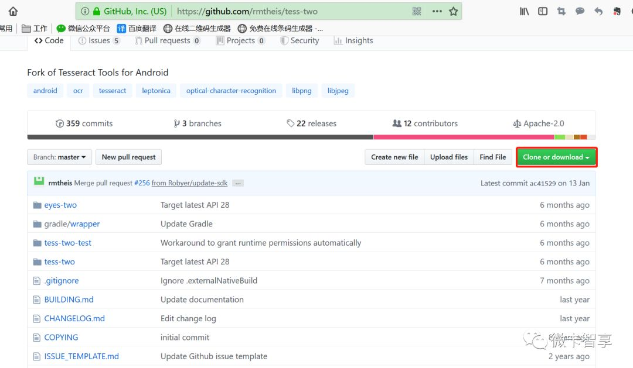633x368 pixels.
Task: Click the language breakdown color bar
Action: [311, 137]
